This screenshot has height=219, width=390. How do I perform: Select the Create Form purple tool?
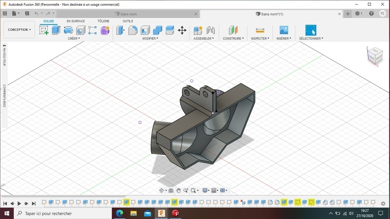105,30
